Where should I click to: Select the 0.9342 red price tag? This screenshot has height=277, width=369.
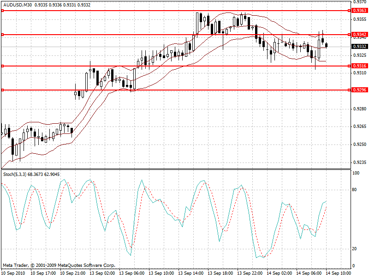[359, 35]
